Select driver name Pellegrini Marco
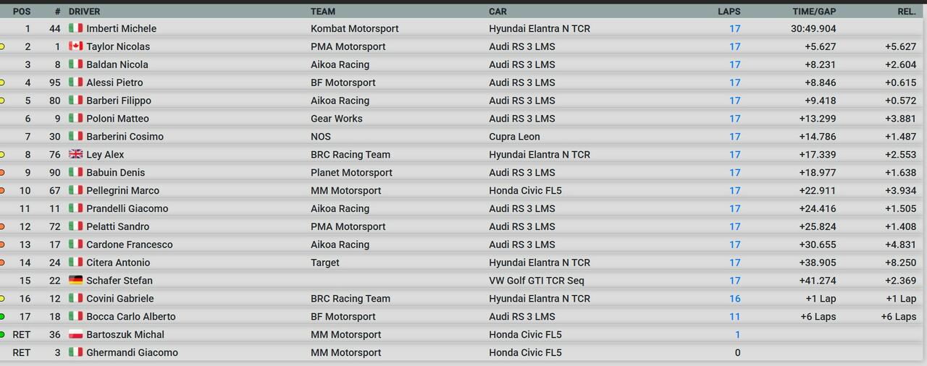The image size is (927, 366). pos(122,190)
